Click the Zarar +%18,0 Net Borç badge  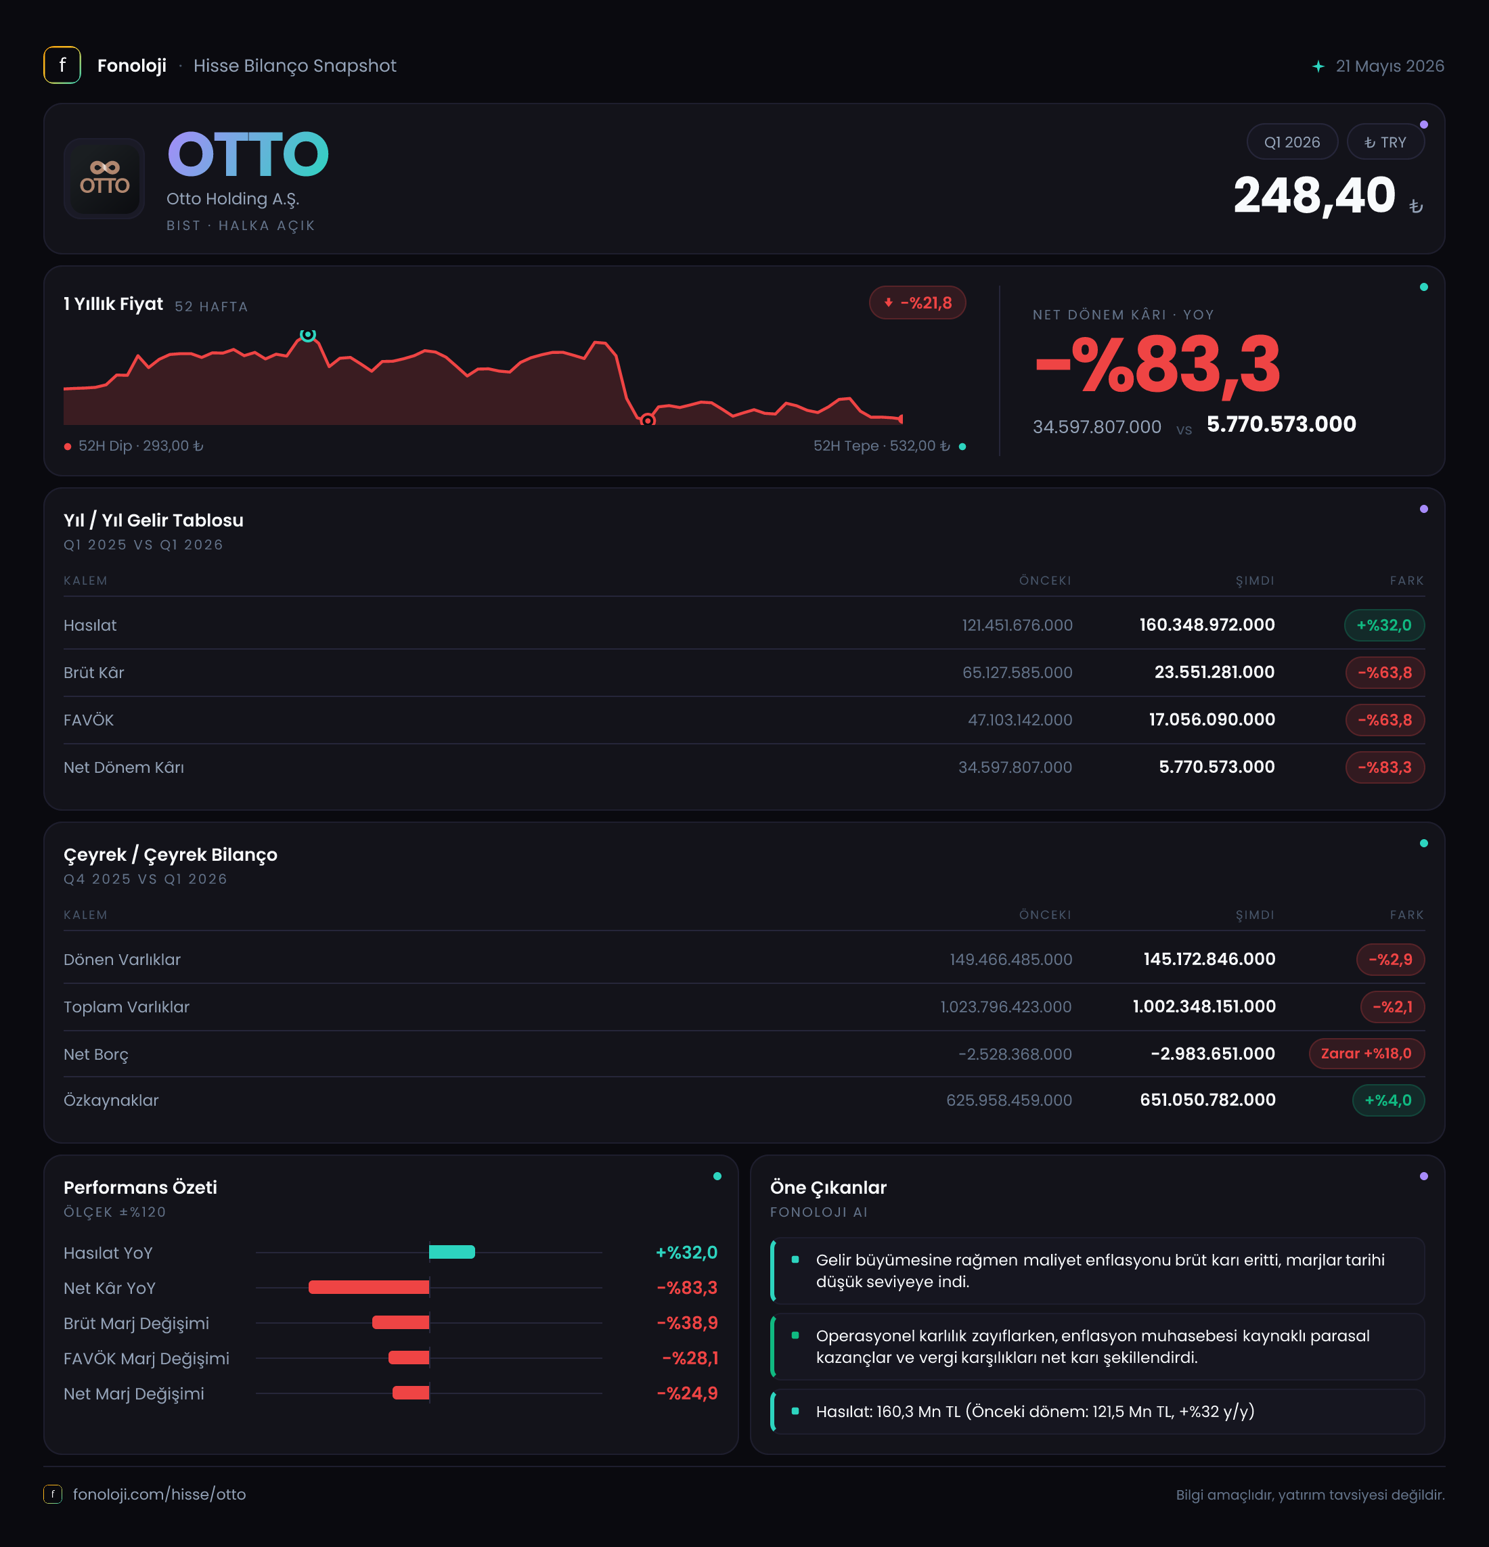click(x=1366, y=1054)
